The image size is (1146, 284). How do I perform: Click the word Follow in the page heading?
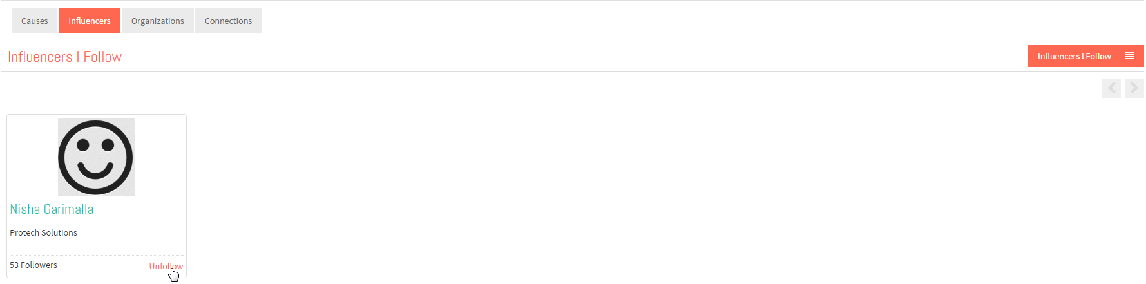pos(102,57)
